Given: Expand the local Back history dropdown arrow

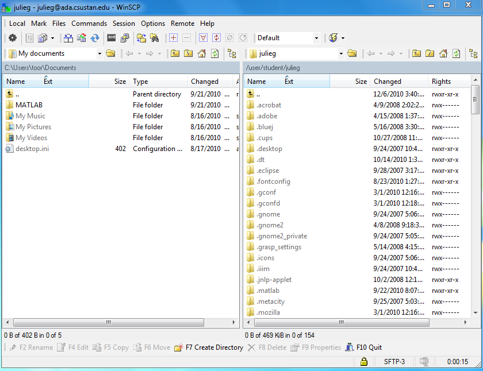Looking at the screenshot, I should tap(139, 54).
